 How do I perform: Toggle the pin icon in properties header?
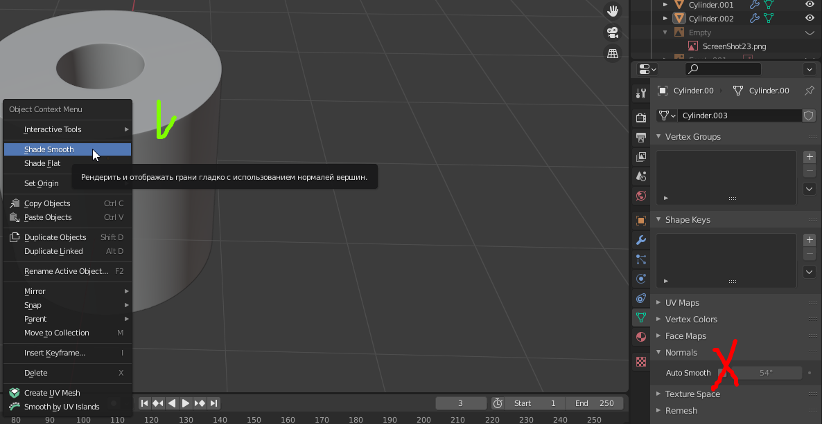[x=810, y=91]
